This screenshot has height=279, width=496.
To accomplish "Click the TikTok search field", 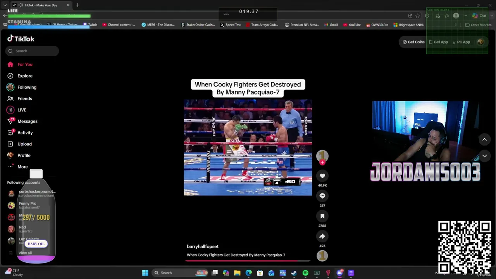I will point(32,51).
